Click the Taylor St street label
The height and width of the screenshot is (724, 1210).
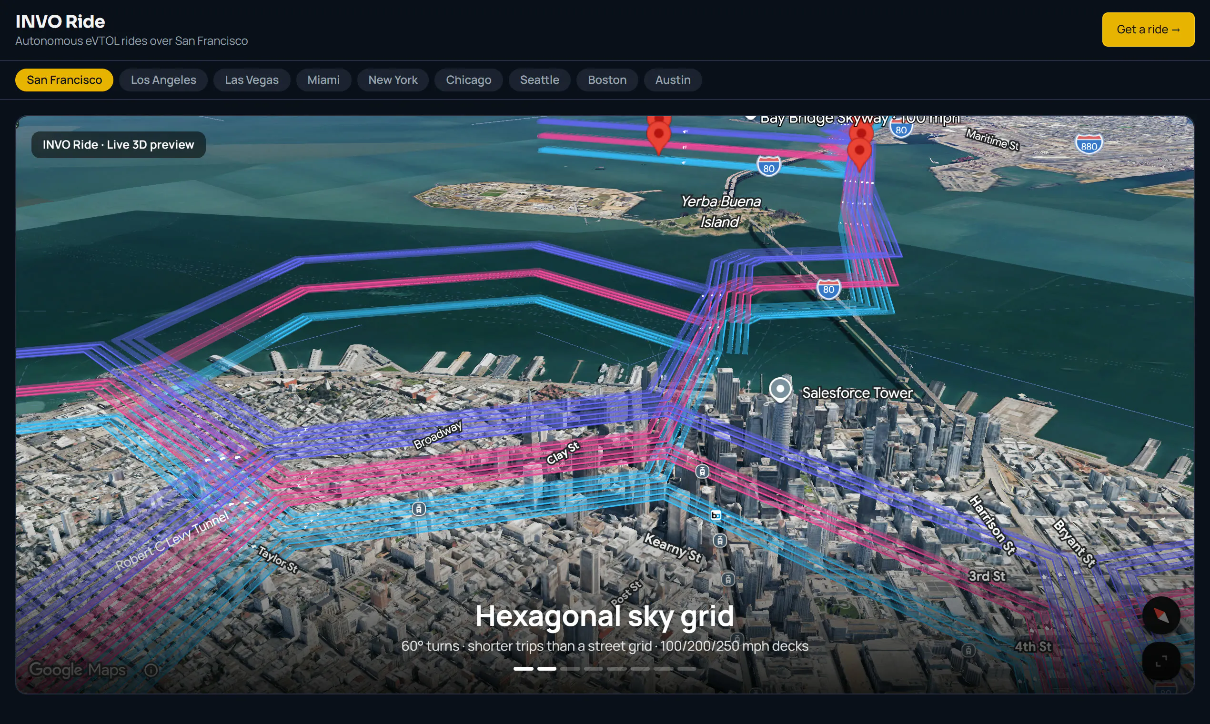click(x=277, y=559)
